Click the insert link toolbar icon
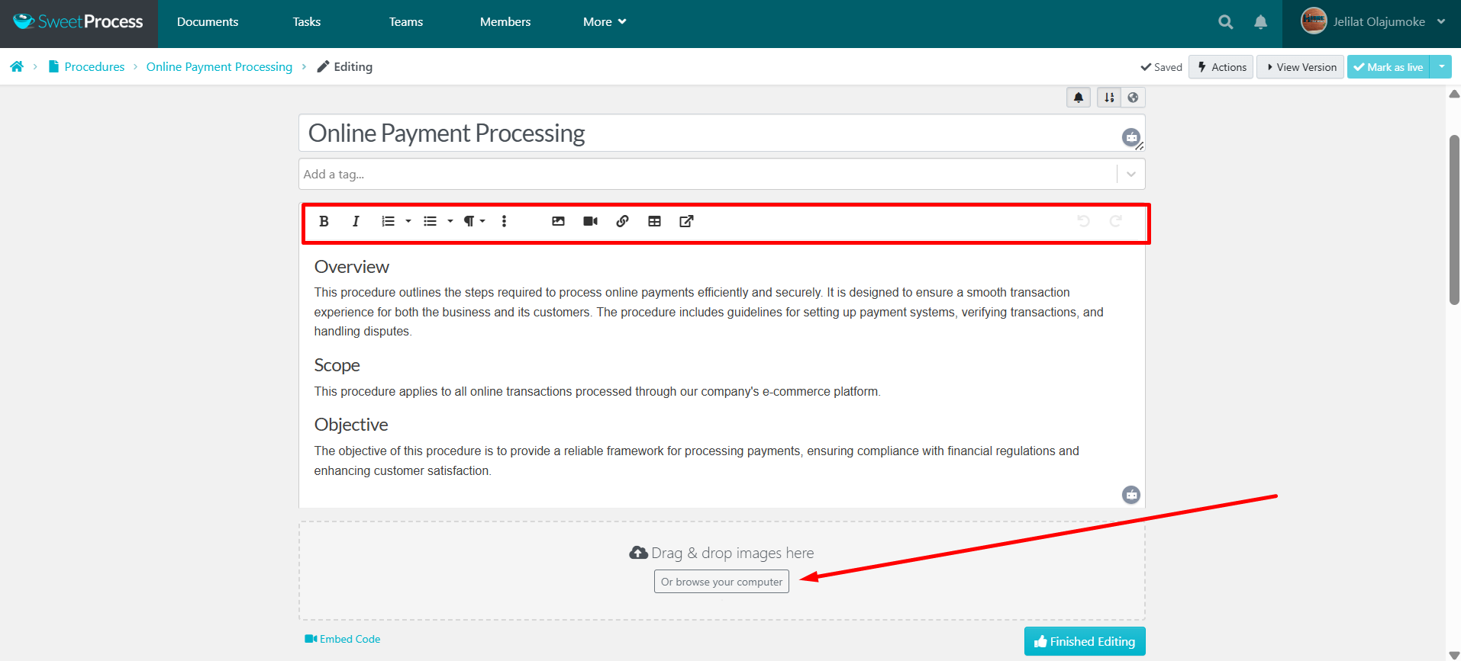This screenshot has width=1461, height=661. click(x=622, y=221)
